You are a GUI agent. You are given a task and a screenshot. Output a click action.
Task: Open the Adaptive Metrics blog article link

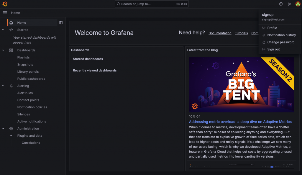pos(240,122)
